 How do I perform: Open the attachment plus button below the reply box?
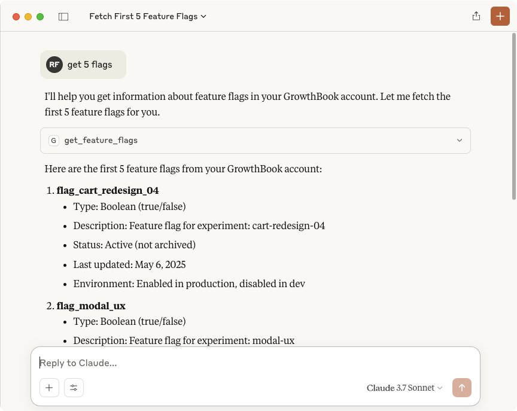click(49, 388)
